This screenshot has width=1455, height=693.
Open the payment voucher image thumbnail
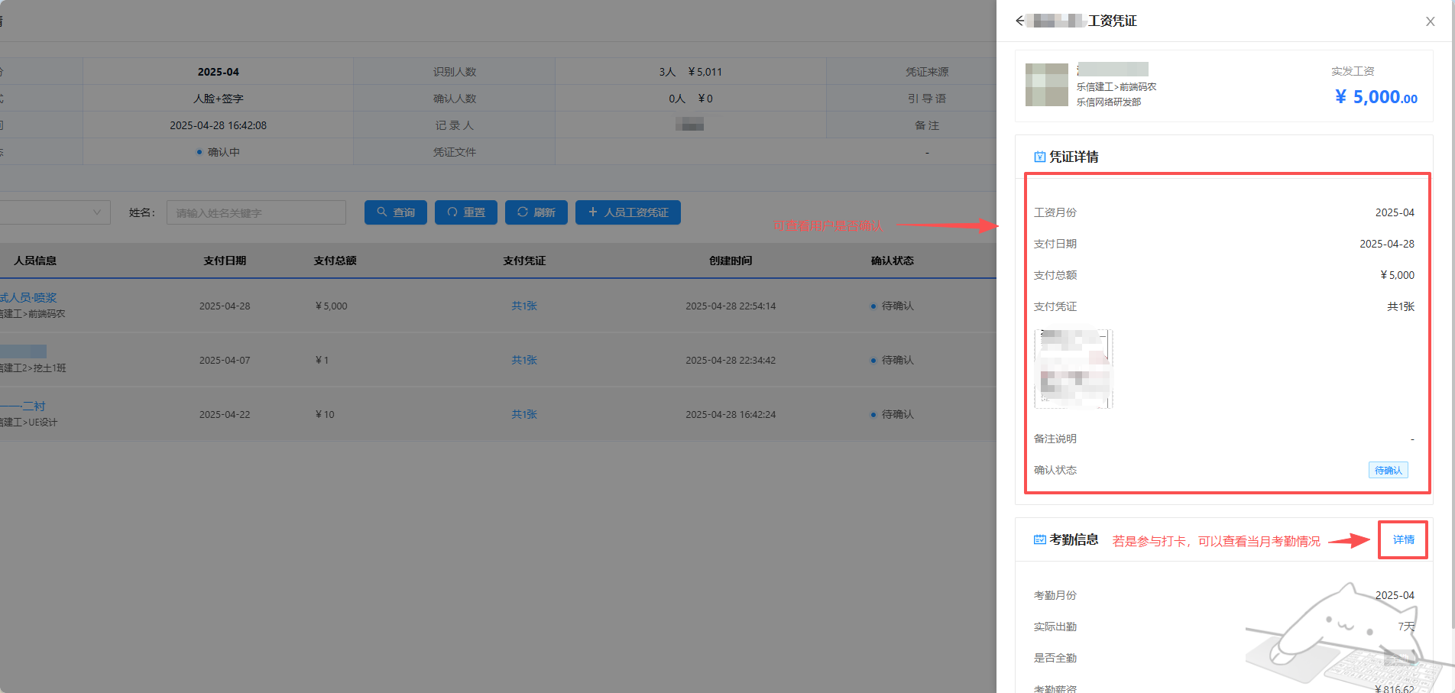coord(1073,369)
